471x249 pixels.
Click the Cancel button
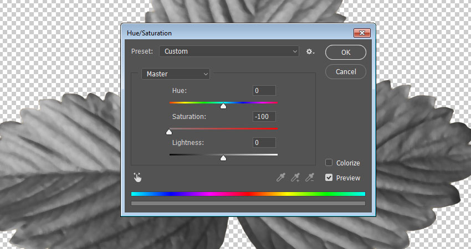[346, 72]
